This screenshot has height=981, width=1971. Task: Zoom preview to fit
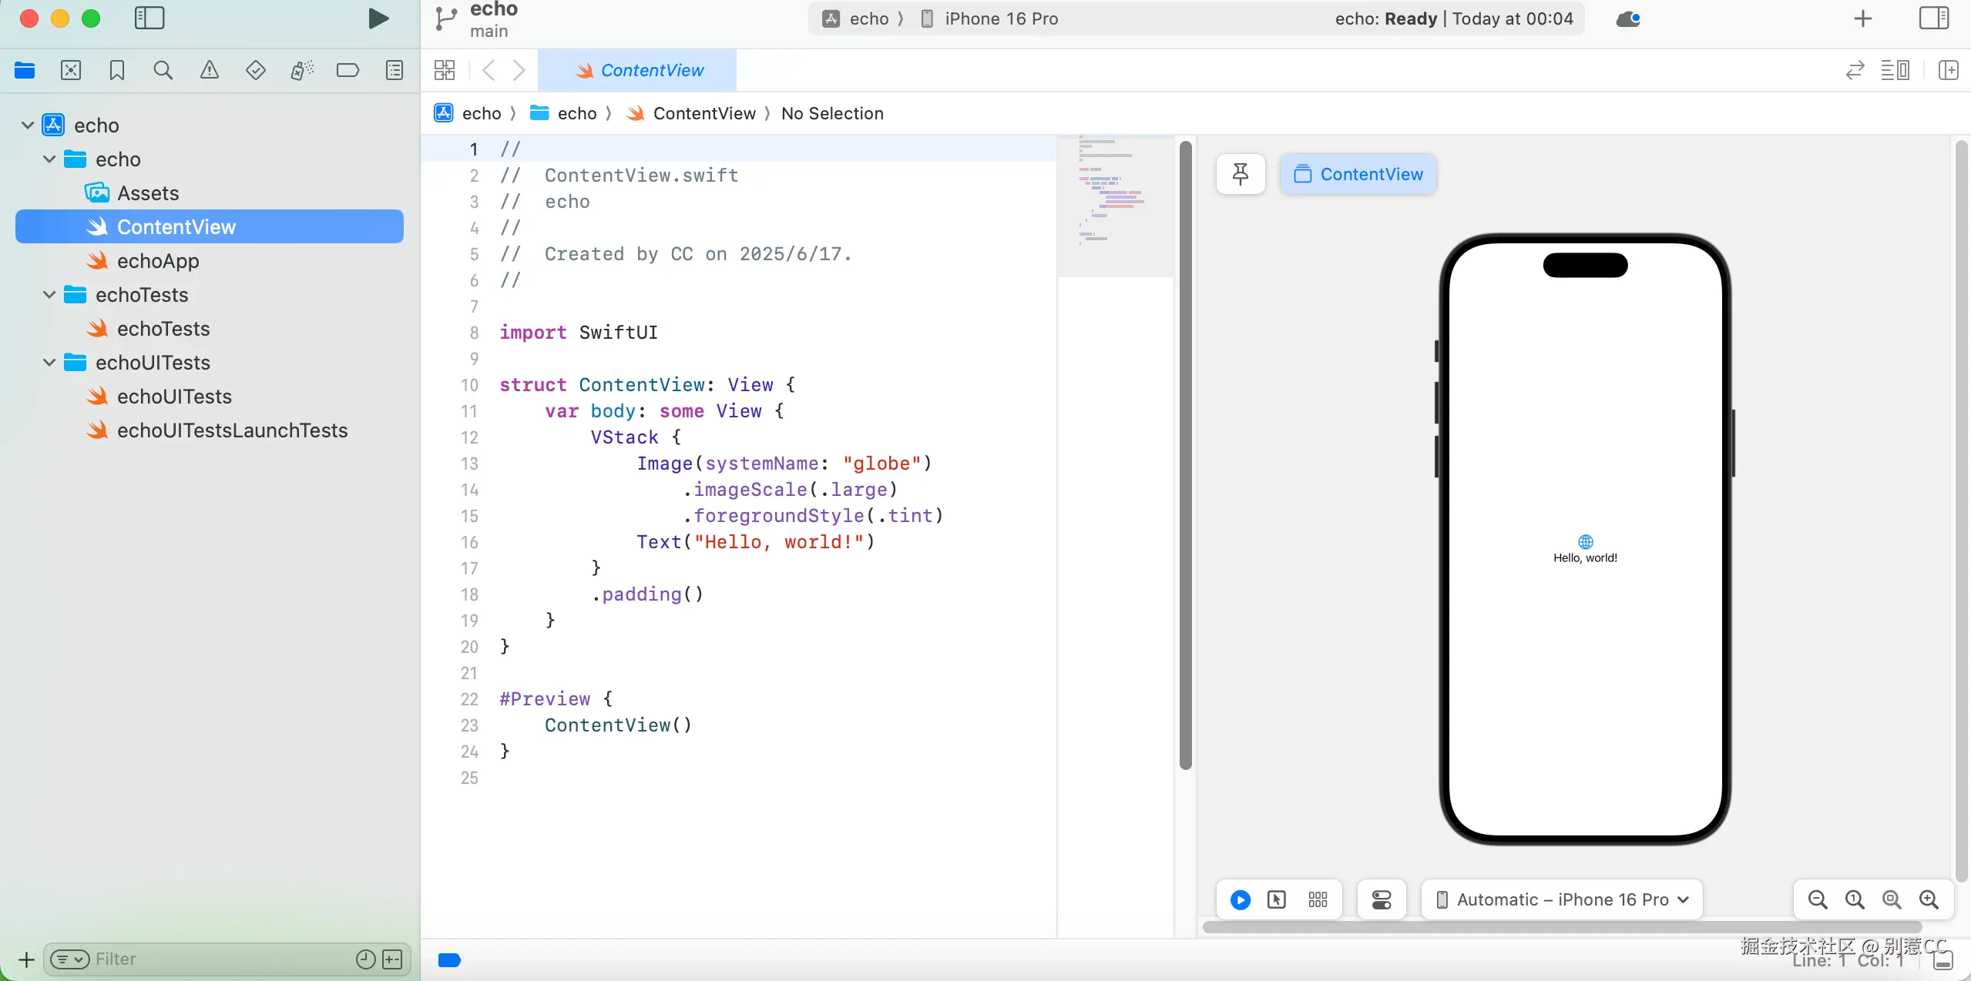(x=1892, y=899)
